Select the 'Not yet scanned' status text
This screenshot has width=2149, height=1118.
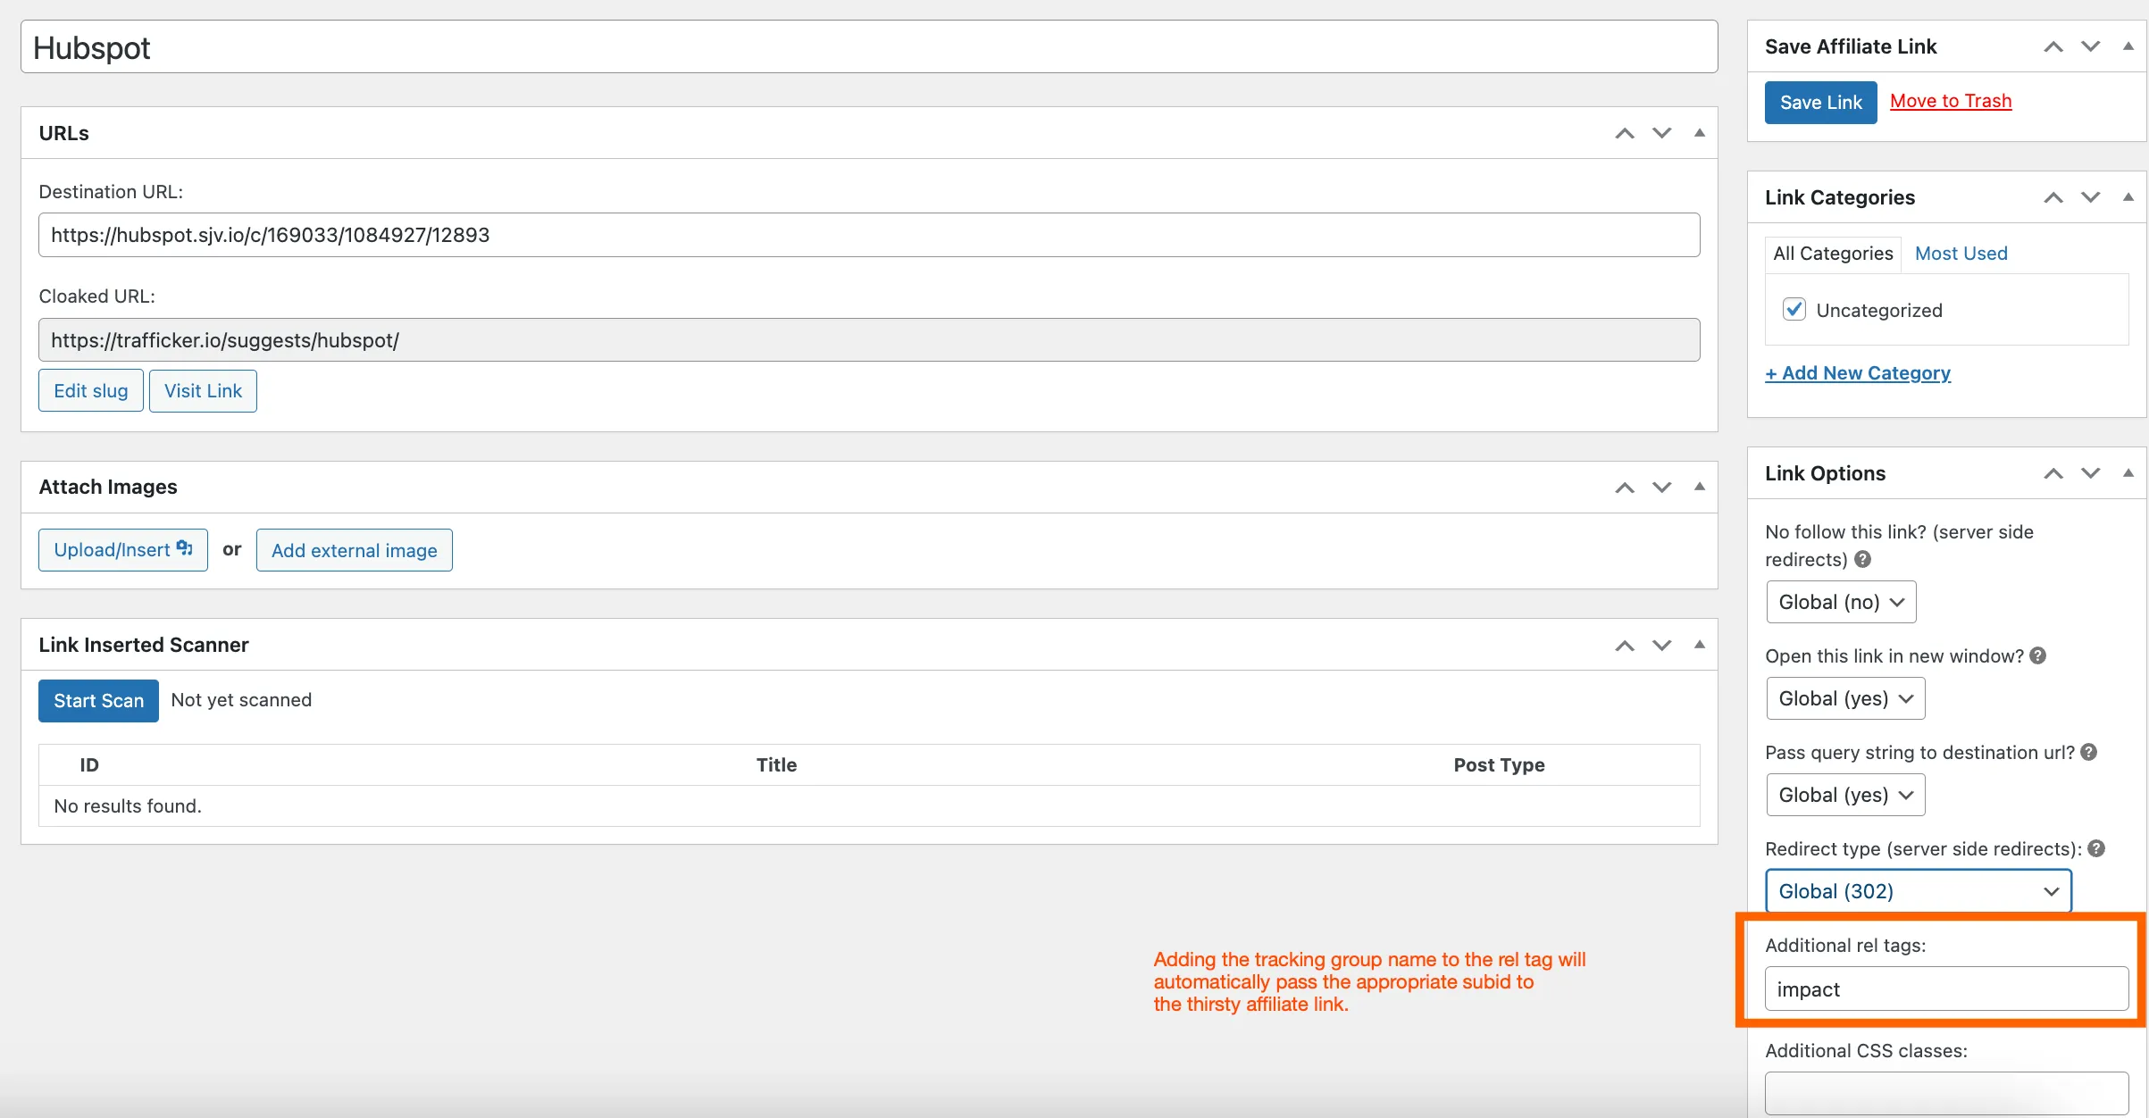click(241, 700)
